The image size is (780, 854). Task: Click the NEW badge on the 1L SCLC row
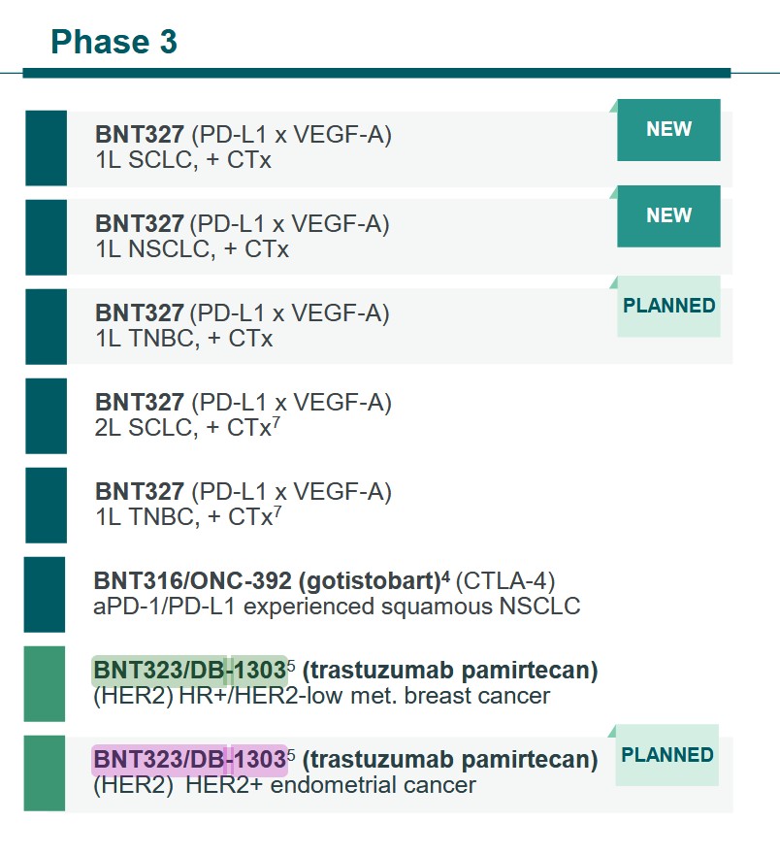(x=668, y=130)
